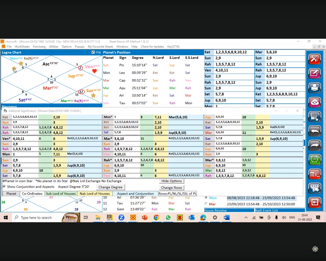Open the green alarm clock icon
326x261 pixels.
[315, 160]
